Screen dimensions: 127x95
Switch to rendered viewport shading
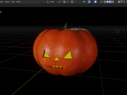[113, 2]
